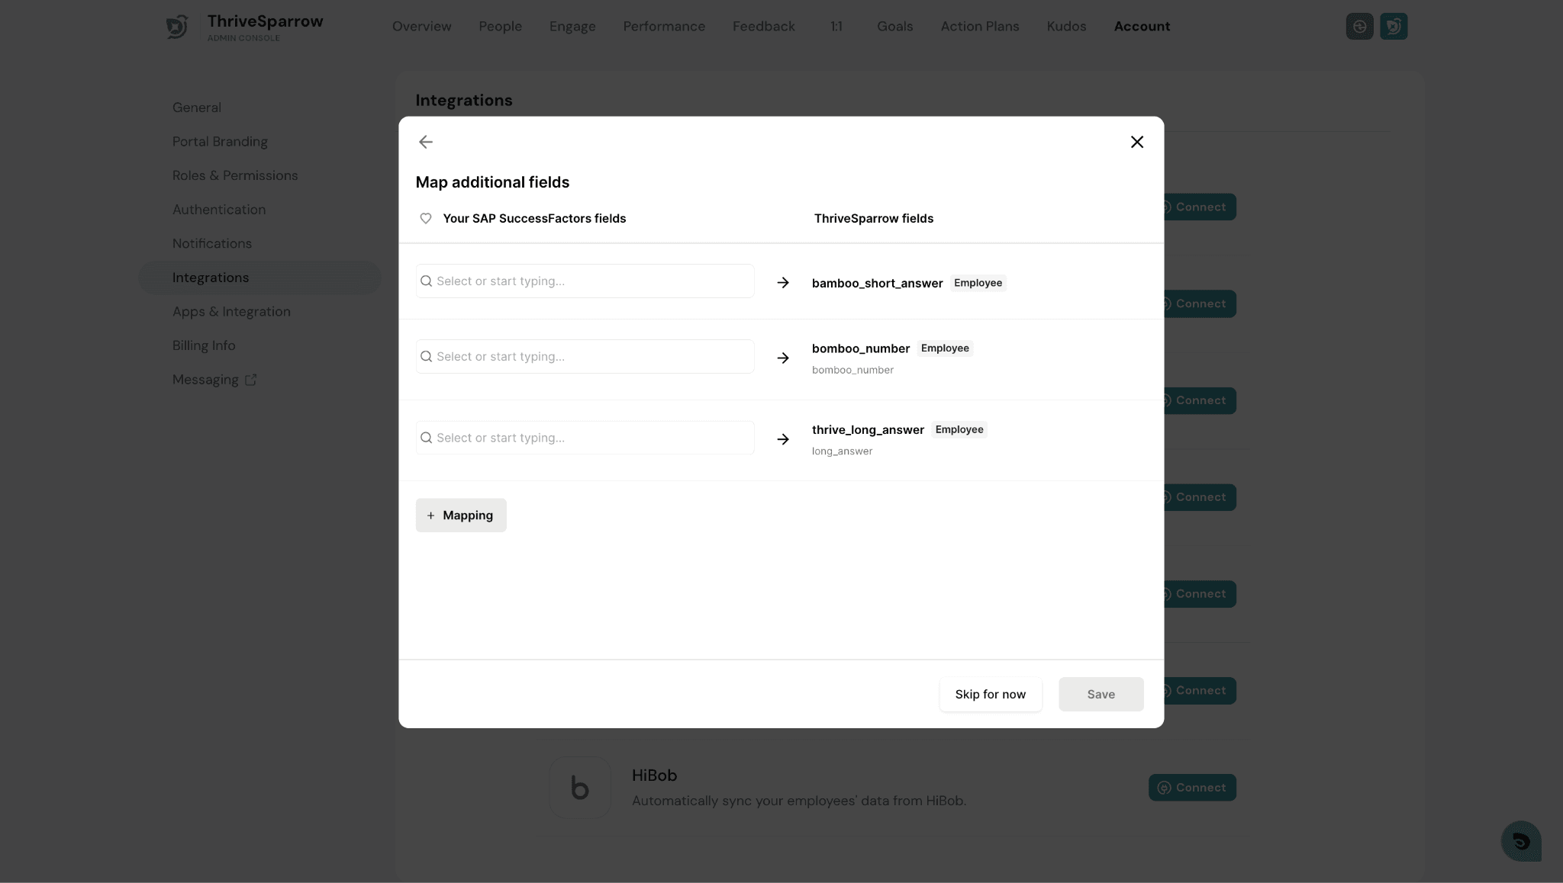Click the ADMIN CONSOLE label under ThriveSparrow
This screenshot has height=883, width=1563.
pyautogui.click(x=243, y=38)
